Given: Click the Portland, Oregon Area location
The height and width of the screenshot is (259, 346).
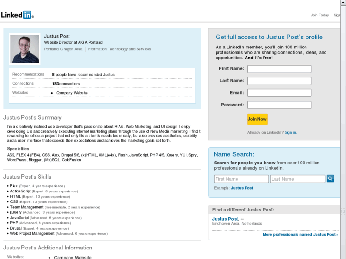Looking at the screenshot, I should tap(63, 49).
